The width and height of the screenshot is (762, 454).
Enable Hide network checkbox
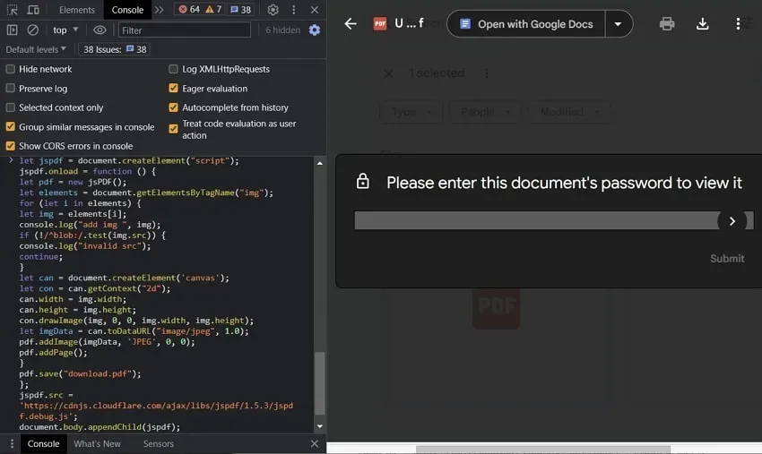point(10,69)
